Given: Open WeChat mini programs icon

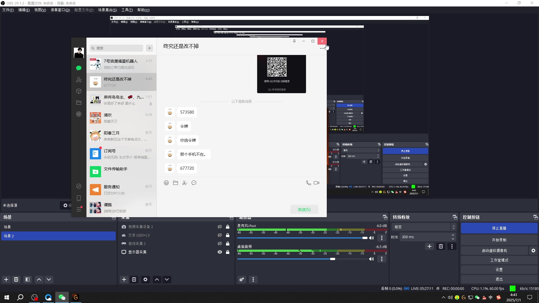Looking at the screenshot, I should 79,186.
